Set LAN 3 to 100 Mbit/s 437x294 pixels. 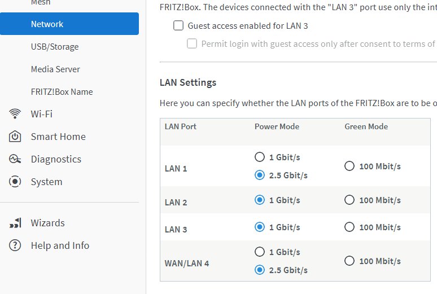point(349,227)
